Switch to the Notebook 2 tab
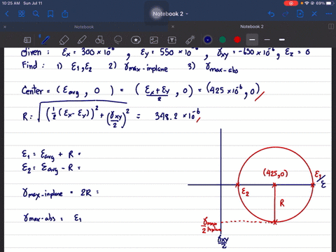Screen dimensions: 336x252 [x=252, y=27]
